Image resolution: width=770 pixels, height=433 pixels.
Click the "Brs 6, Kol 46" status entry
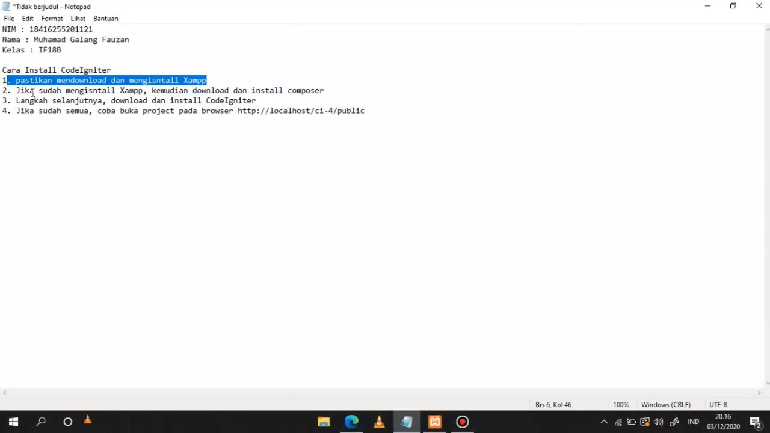[x=553, y=405]
